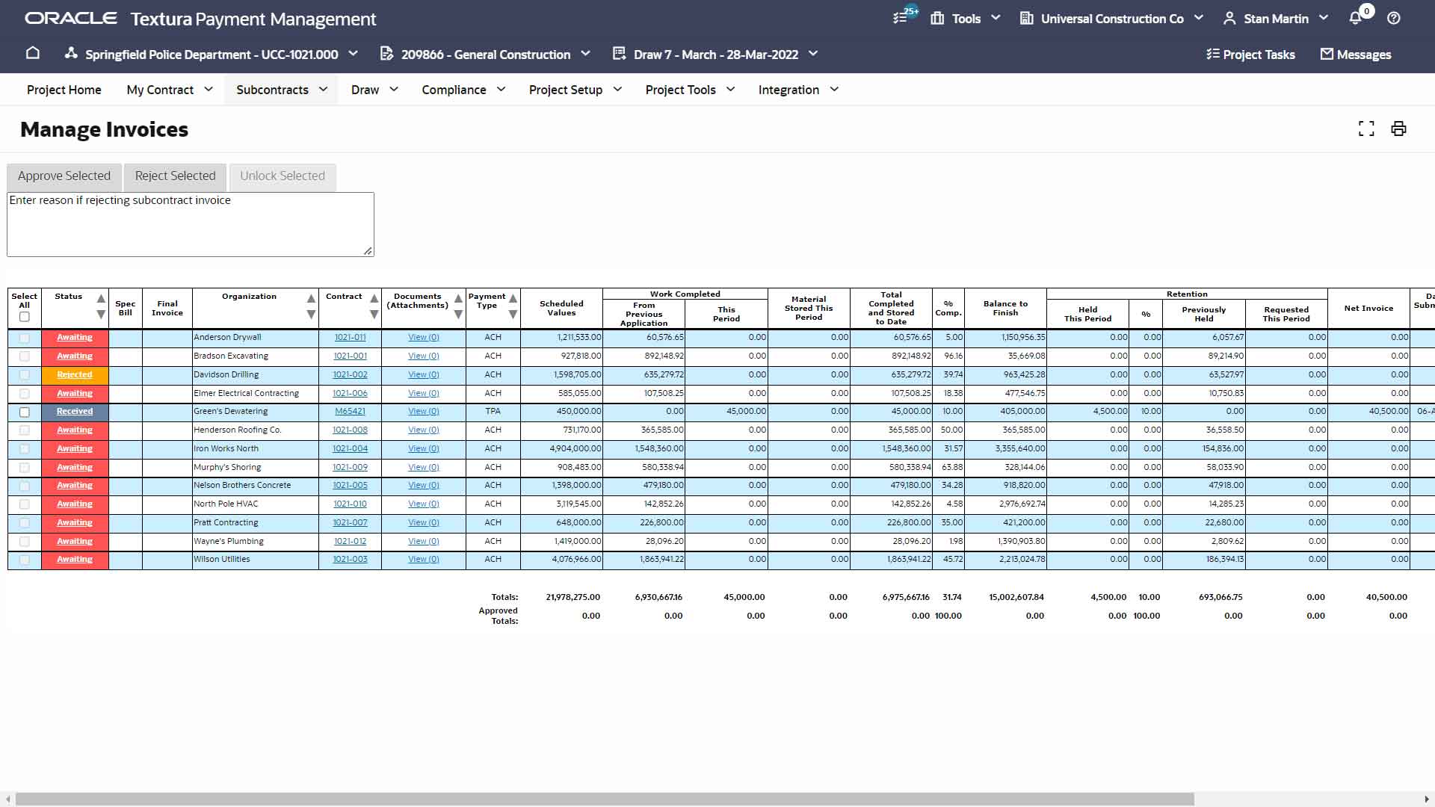Check the Select All checkbox

[24, 317]
